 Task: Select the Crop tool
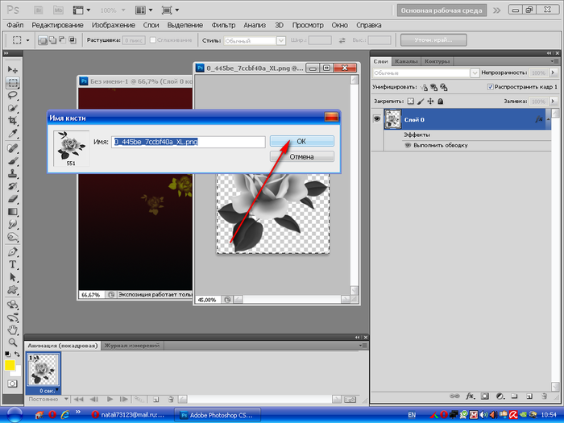pos(13,120)
